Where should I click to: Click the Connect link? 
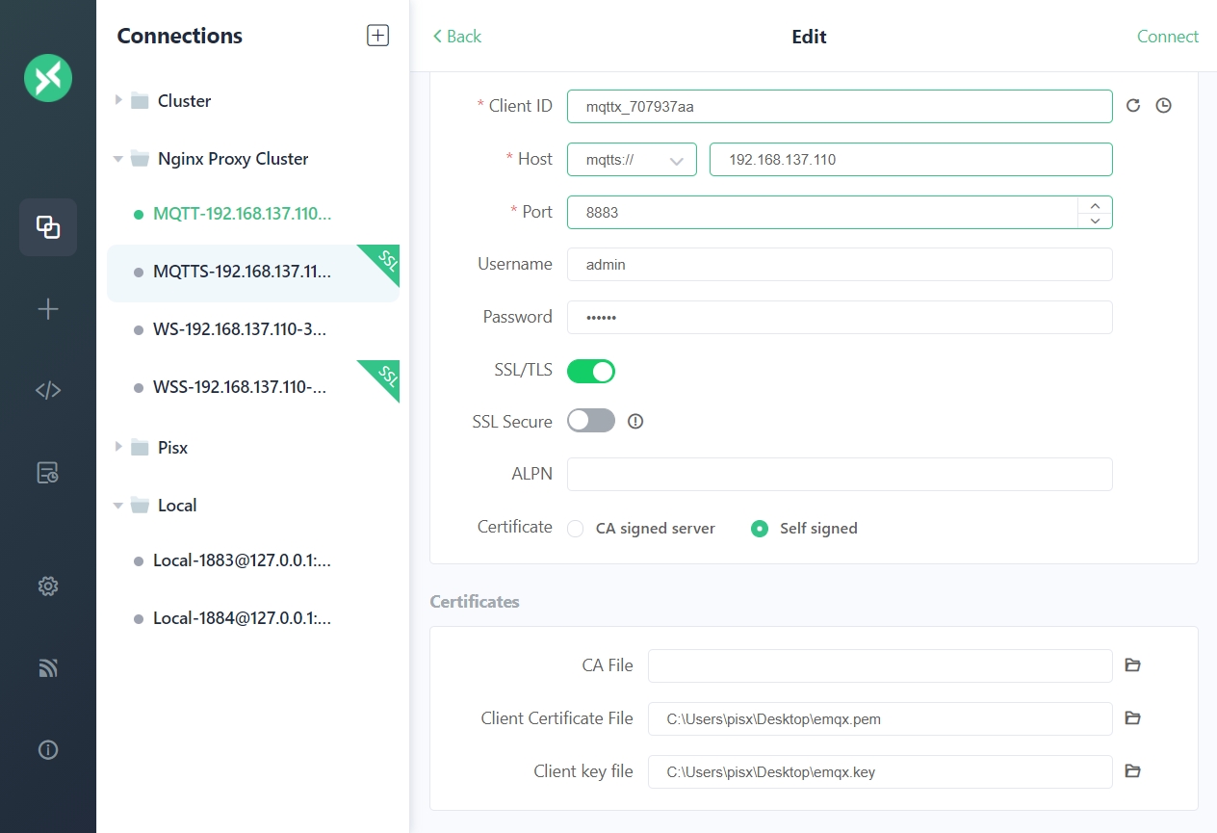click(1167, 37)
